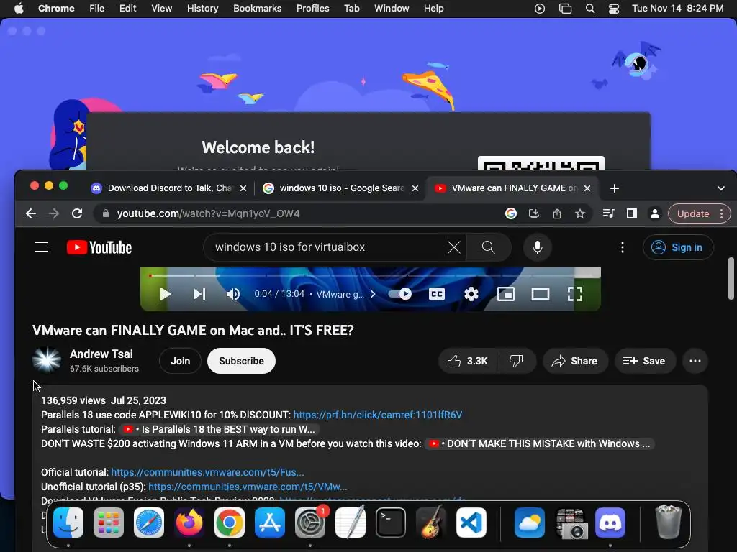This screenshot has width=737, height=552.
Task: Open macOS Control Center
Action: 613,9
